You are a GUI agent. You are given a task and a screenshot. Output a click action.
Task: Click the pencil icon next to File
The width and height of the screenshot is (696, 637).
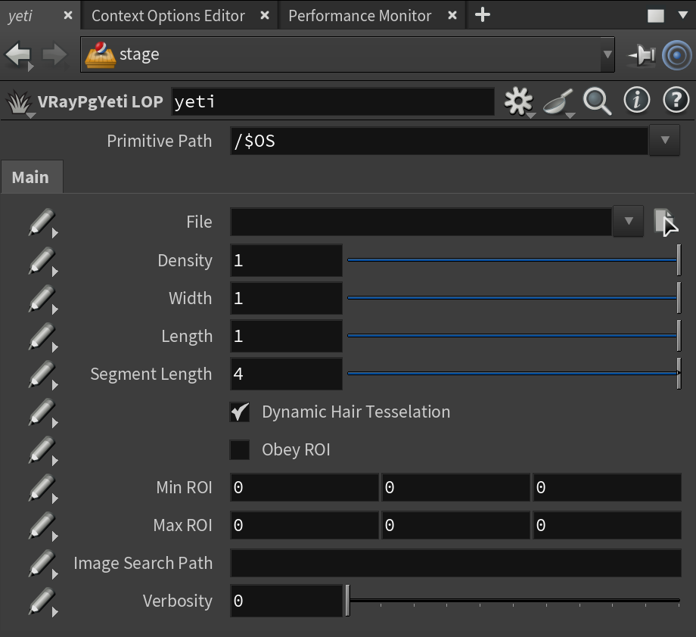click(x=42, y=222)
